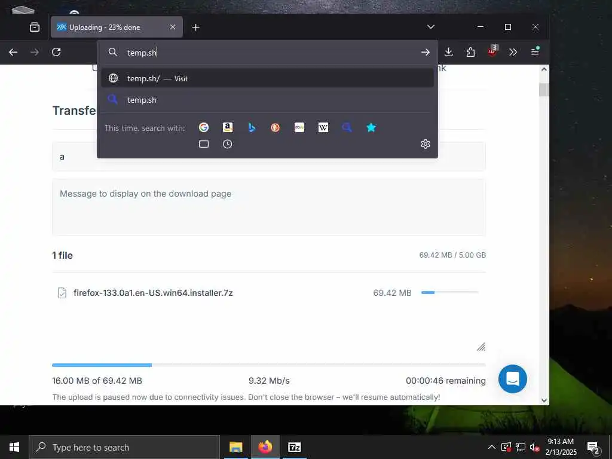Open the uBlock Origin extension icon
The image size is (612, 459).
tap(492, 51)
